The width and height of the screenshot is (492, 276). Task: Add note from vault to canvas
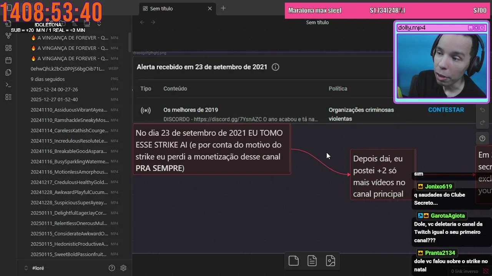click(312, 261)
